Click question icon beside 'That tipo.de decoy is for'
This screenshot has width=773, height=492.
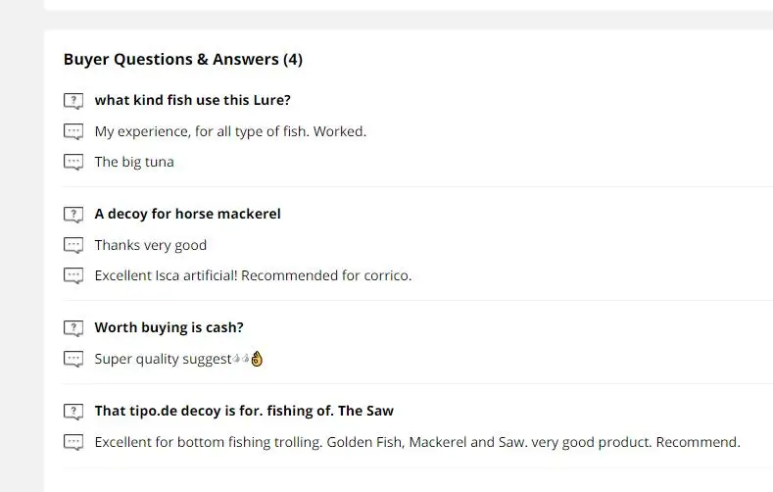click(x=73, y=412)
